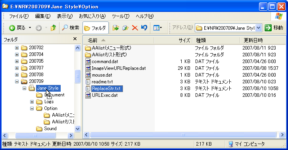Image resolution: width=288 pixels, height=150 pixels.
Task: Toggle the フォルダ folders pane button
Action: tap(96, 28)
